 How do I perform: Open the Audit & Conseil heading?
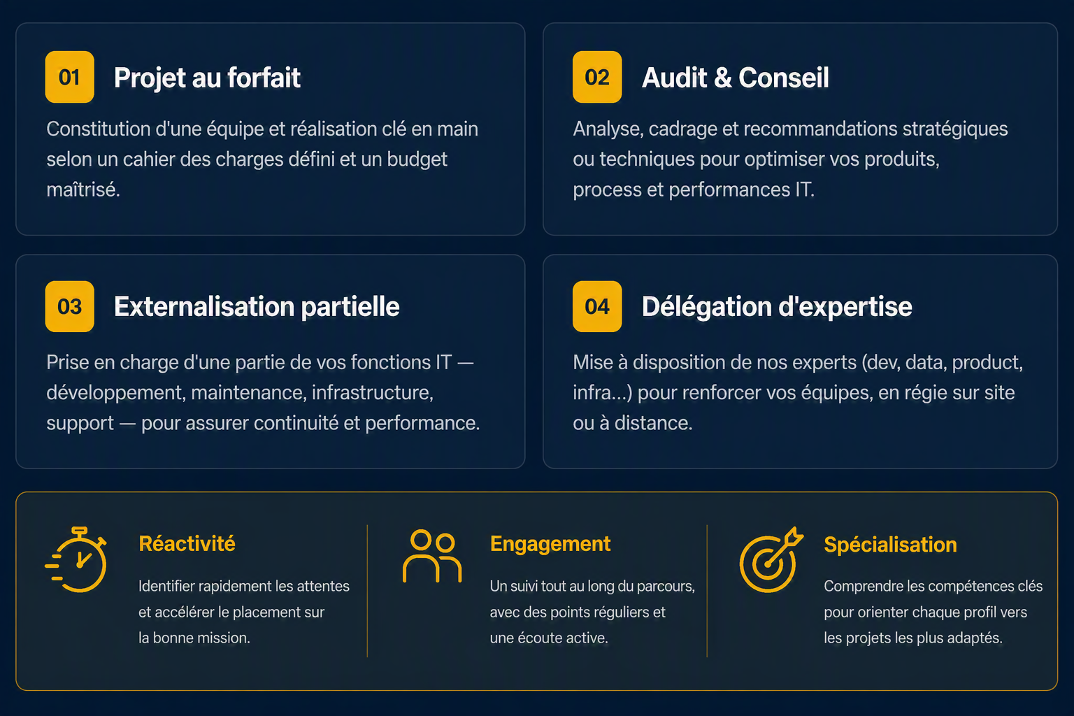click(x=736, y=78)
